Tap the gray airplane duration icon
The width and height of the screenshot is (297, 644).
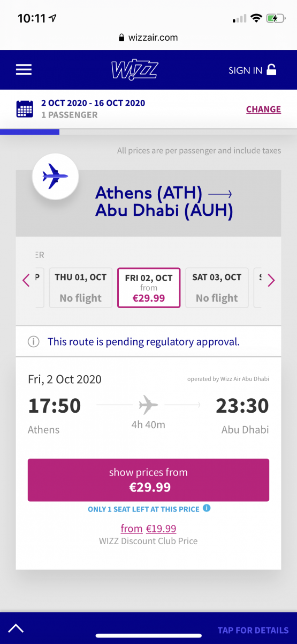pyautogui.click(x=148, y=404)
